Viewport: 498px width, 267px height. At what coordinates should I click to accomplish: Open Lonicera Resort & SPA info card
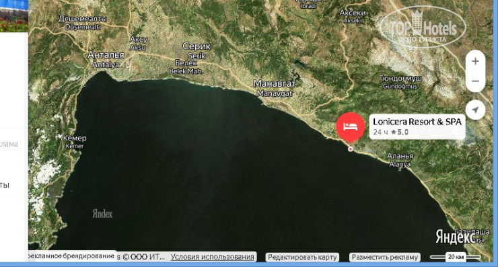point(417,127)
